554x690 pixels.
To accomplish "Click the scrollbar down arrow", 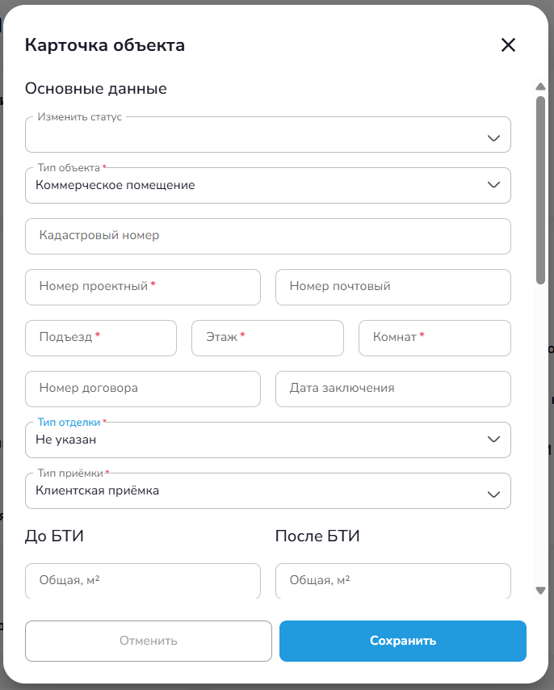I will click(x=540, y=591).
